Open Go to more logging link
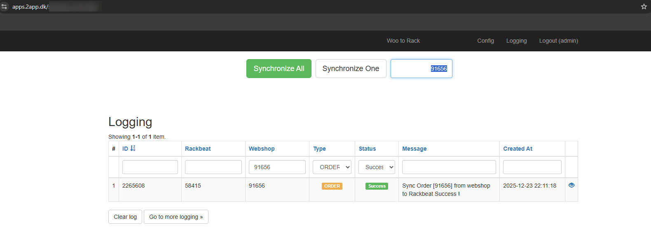Screen dimensions: 651x234 click(176, 217)
